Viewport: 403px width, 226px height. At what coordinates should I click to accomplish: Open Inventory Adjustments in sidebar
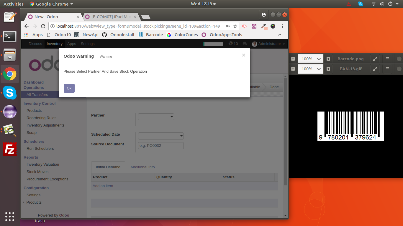45,125
